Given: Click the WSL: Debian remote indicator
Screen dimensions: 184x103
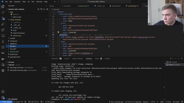Looking at the screenshot, I should coord(6,102).
